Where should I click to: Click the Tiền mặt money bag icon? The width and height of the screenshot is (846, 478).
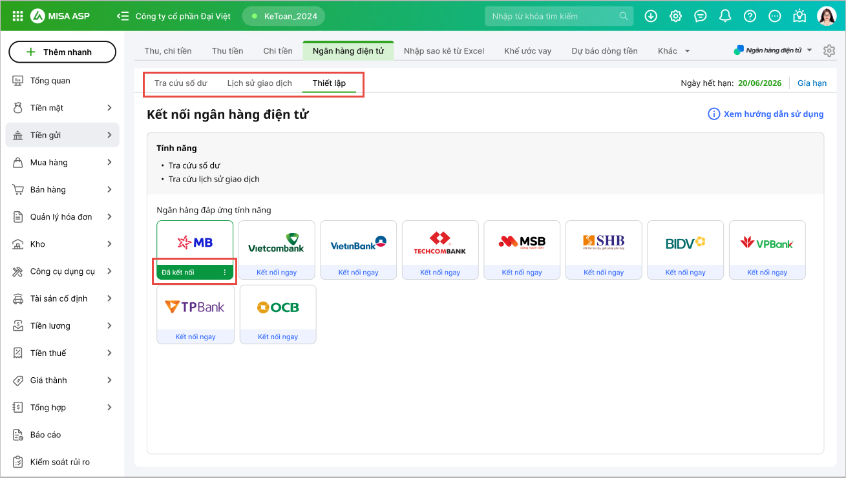(x=19, y=108)
